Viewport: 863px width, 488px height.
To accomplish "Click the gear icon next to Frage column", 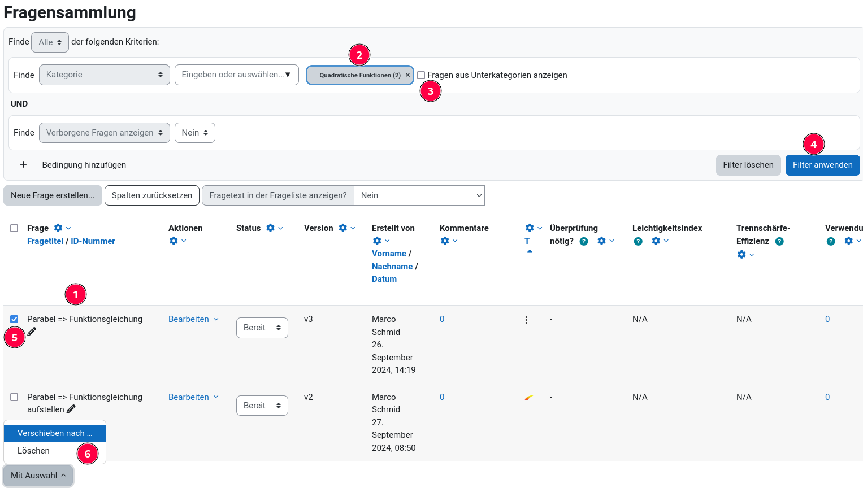I will (58, 228).
